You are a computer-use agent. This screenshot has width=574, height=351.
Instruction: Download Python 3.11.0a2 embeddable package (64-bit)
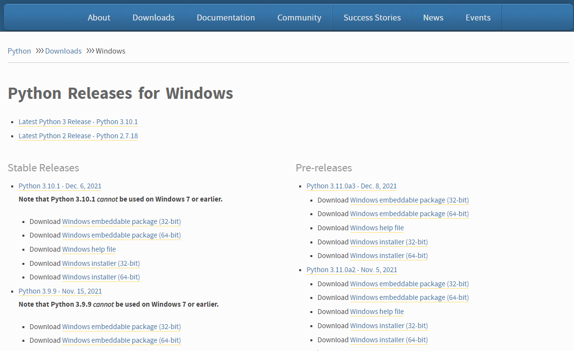[409, 297]
